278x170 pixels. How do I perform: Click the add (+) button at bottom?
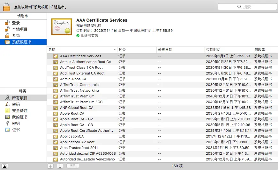50,166
